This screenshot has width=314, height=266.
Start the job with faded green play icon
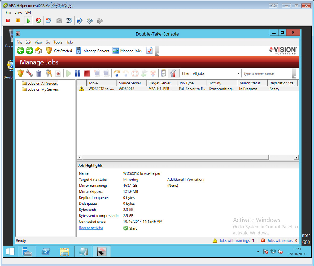point(68,73)
